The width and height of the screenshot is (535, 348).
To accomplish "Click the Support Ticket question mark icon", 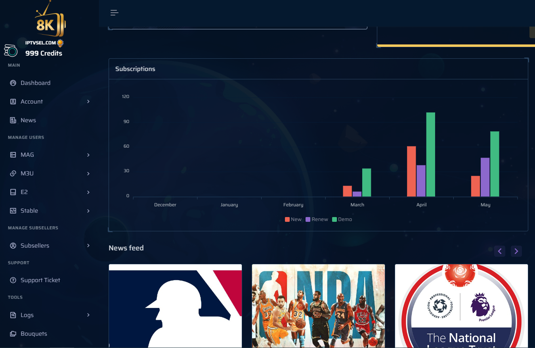I will pyautogui.click(x=13, y=280).
